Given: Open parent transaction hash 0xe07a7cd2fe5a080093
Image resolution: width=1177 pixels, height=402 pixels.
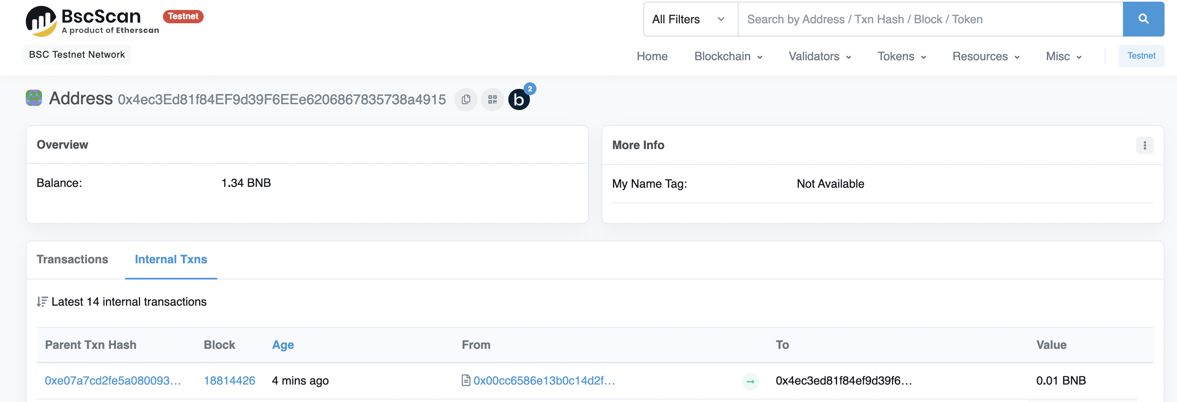Looking at the screenshot, I should click(113, 380).
